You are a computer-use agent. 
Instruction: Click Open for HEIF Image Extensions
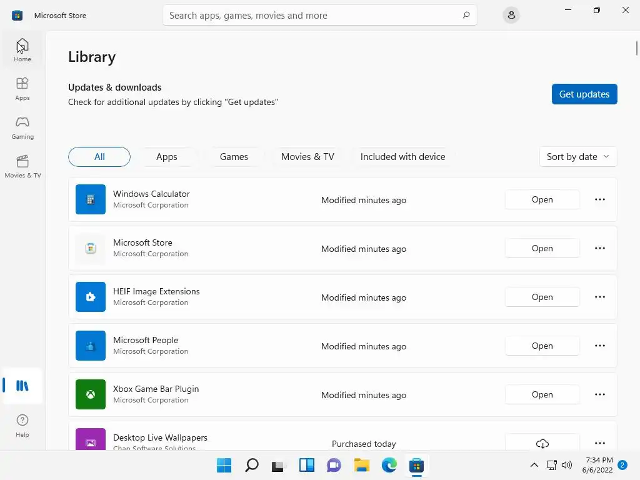(x=542, y=297)
